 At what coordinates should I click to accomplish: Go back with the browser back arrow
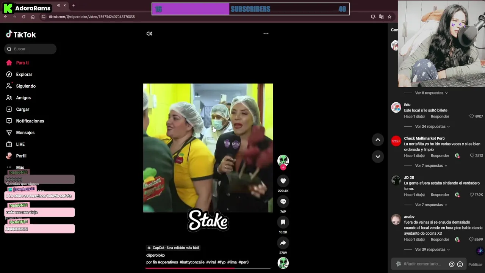point(5,17)
